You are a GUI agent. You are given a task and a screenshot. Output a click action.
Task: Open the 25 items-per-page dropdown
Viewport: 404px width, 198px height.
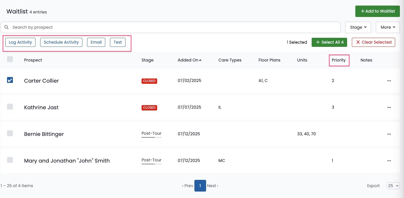tap(393, 186)
